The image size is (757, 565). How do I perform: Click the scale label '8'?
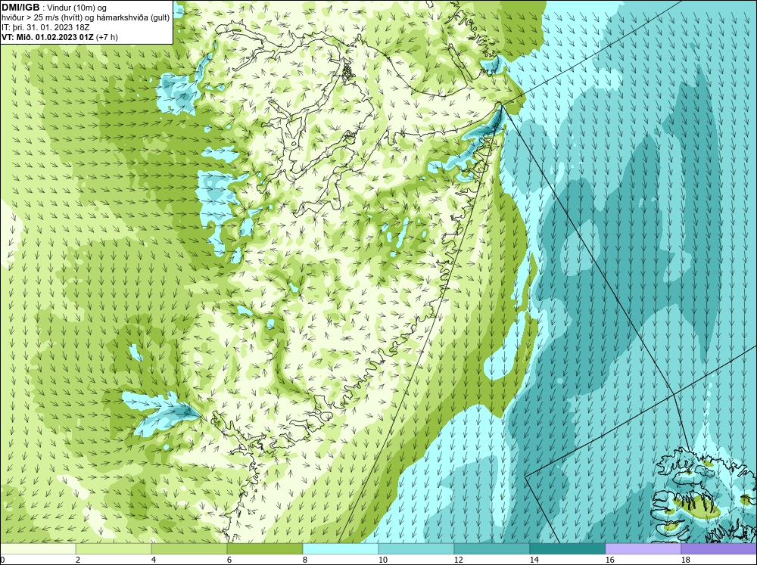point(305,560)
